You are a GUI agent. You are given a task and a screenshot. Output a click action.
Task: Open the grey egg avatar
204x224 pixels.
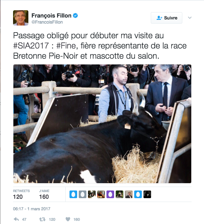83,194
